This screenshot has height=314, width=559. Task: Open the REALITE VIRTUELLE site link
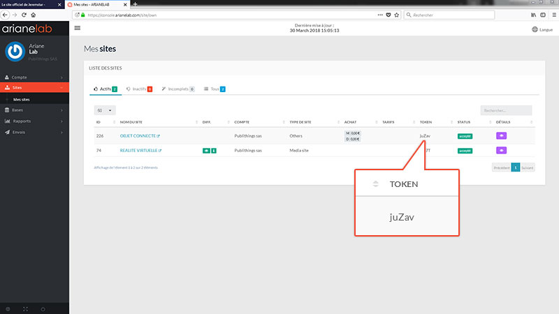click(x=138, y=151)
